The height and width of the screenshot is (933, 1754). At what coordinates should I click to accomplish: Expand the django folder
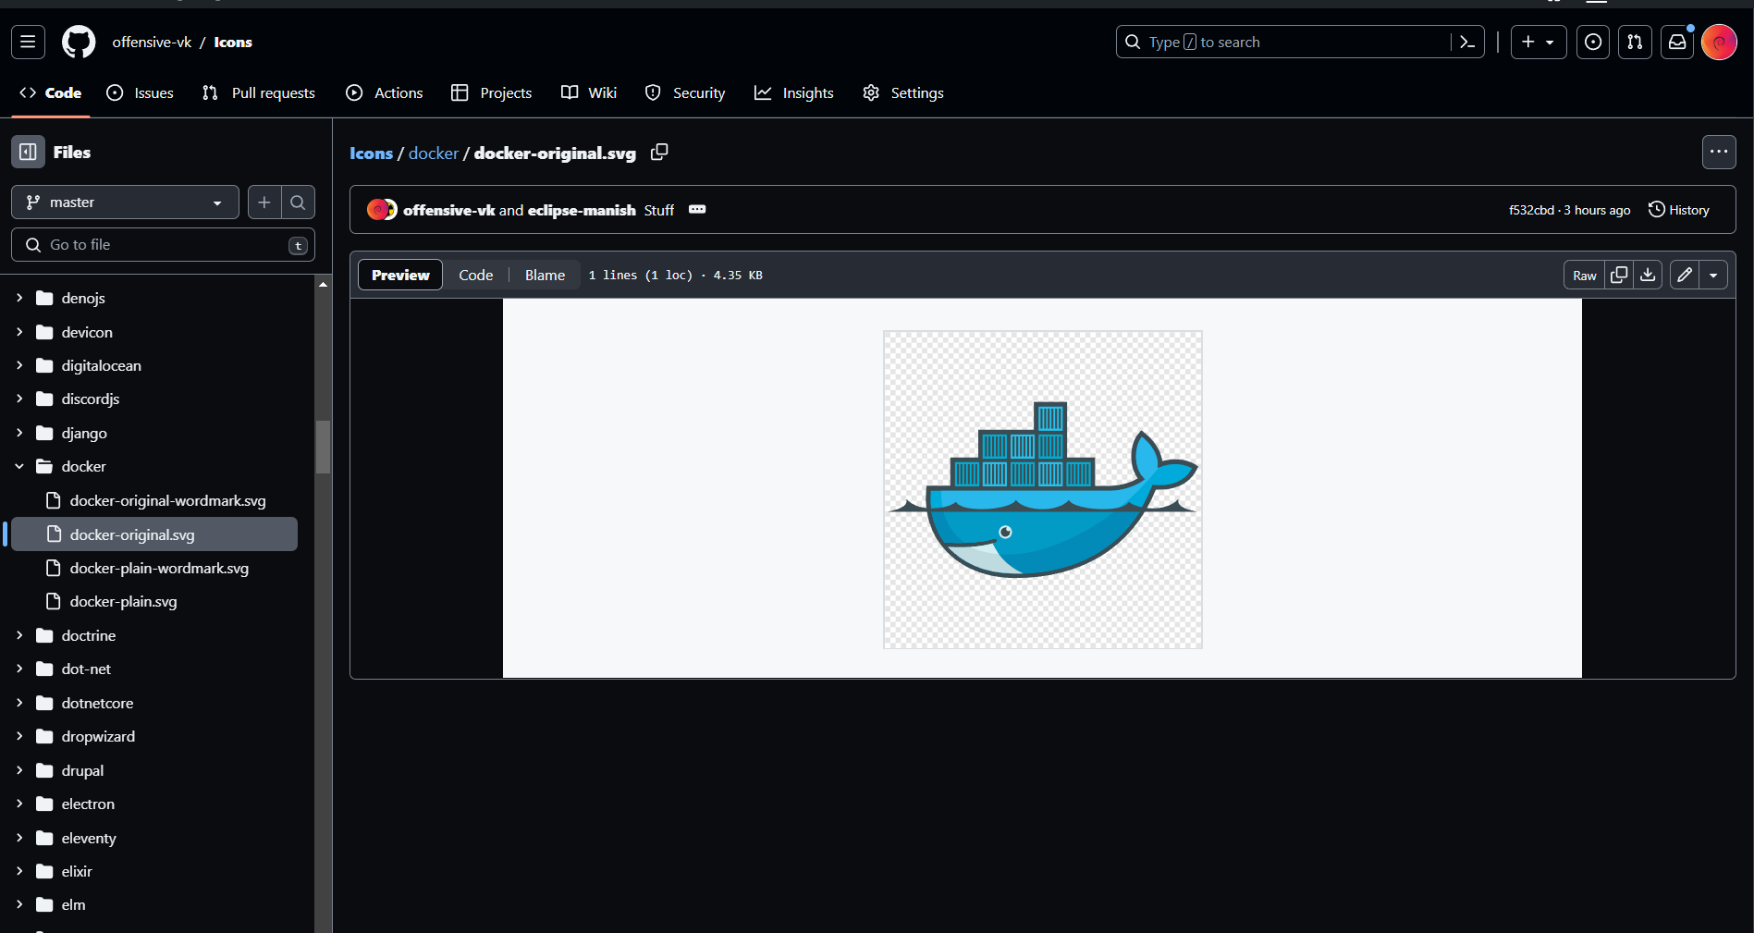click(19, 433)
